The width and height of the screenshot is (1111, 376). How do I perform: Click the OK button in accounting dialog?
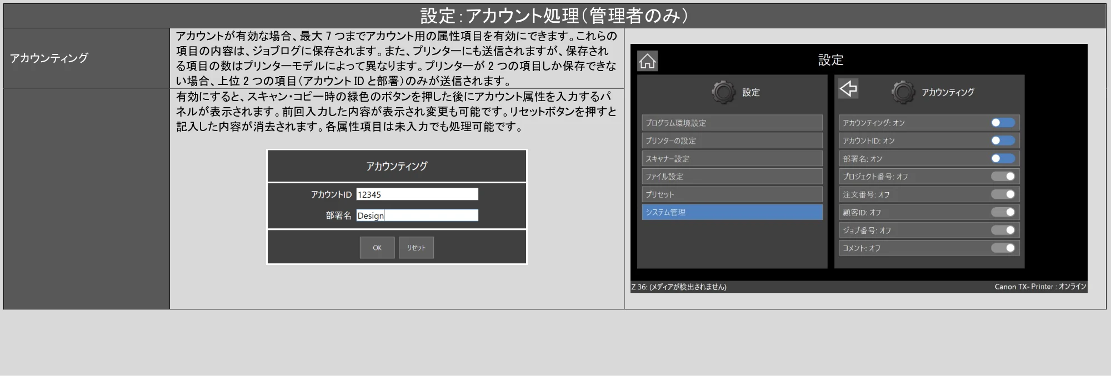(x=377, y=248)
